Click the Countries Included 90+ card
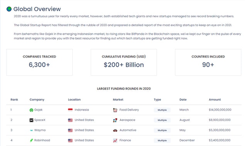This screenshot has width=245, height=146. [x=208, y=62]
